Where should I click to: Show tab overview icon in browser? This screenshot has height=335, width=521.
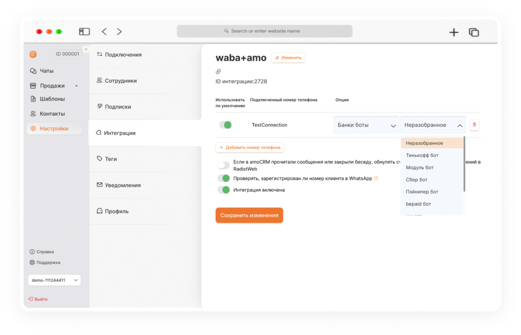click(474, 32)
